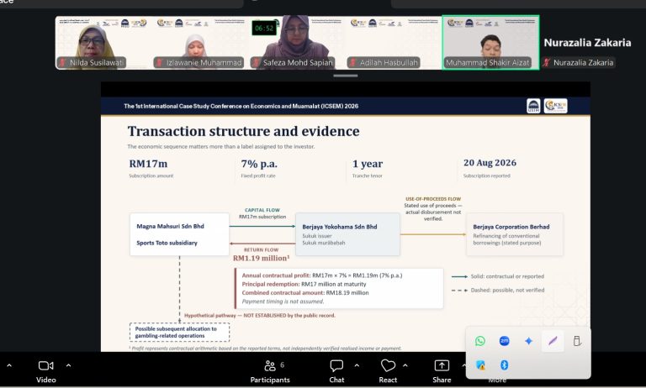
Task: Open the React emoji button
Action: [x=388, y=371]
